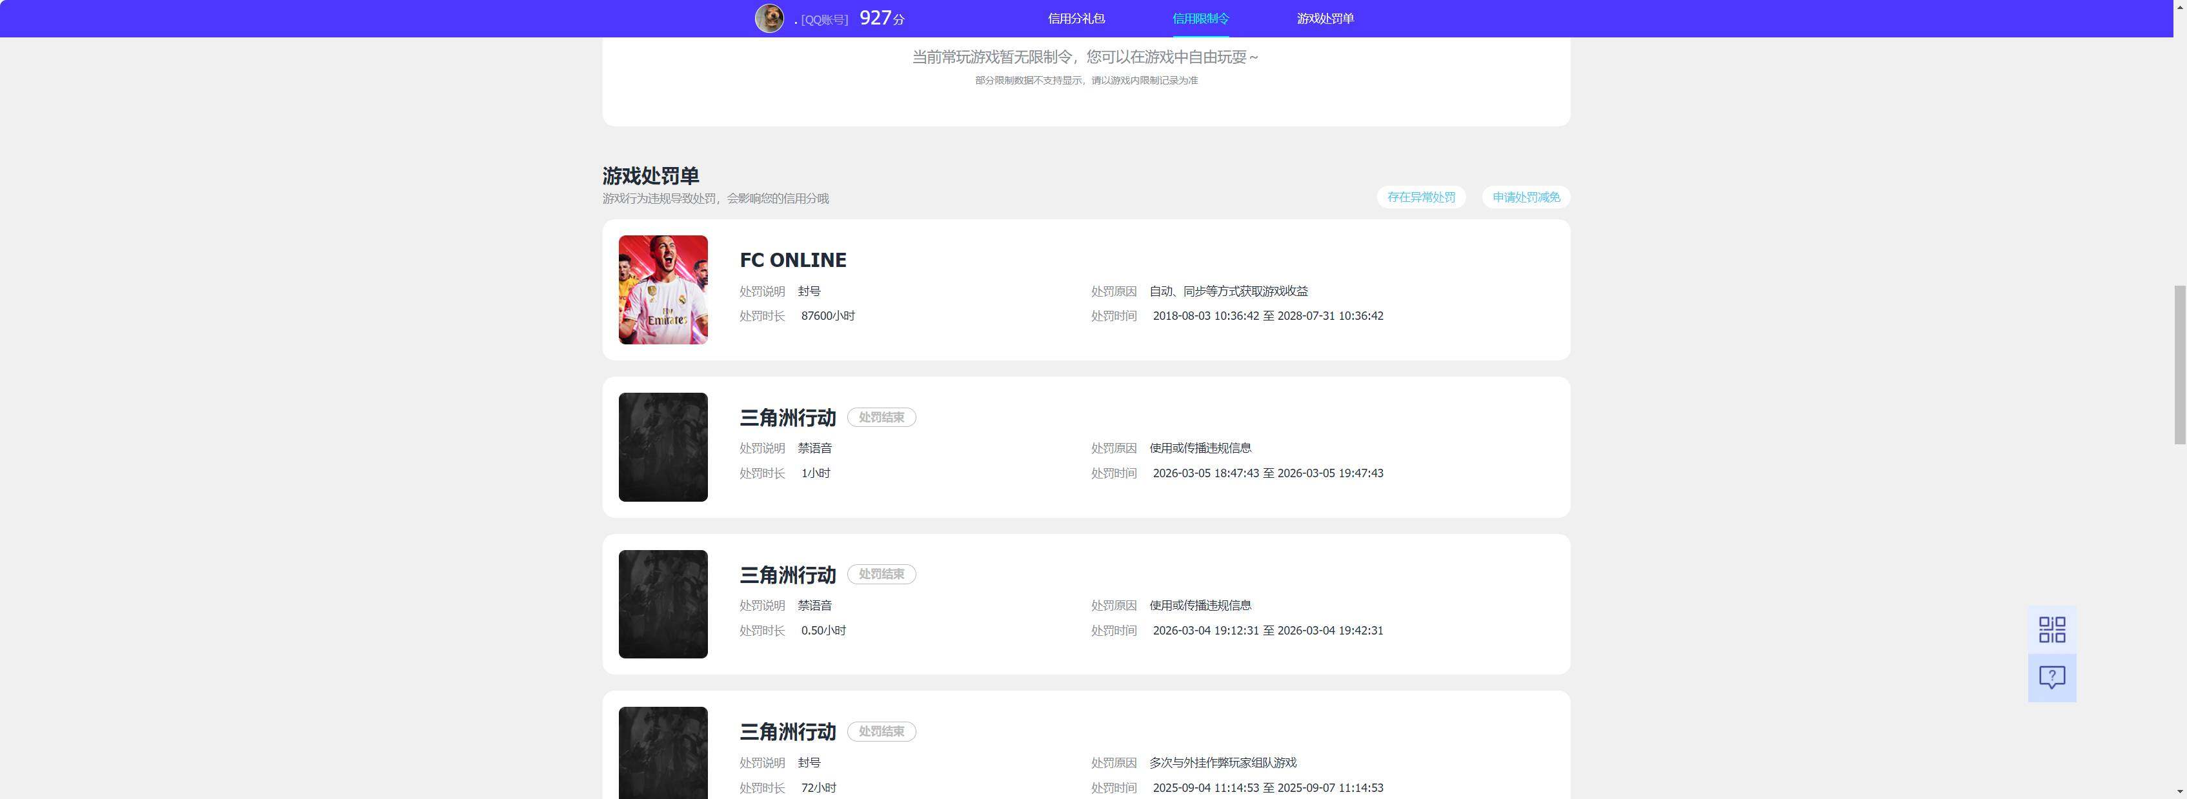The height and width of the screenshot is (799, 2187).
Task: Click the FC ONLINE game title
Action: (x=793, y=259)
